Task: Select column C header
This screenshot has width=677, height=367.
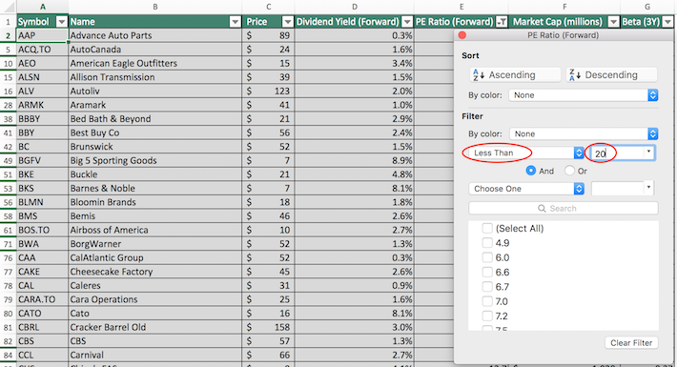Action: coord(268,7)
